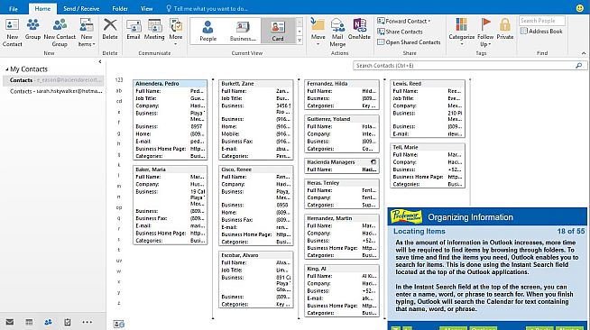Image resolution: width=590 pixels, height=330 pixels.
Task: Open the Address Book
Action: [541, 32]
